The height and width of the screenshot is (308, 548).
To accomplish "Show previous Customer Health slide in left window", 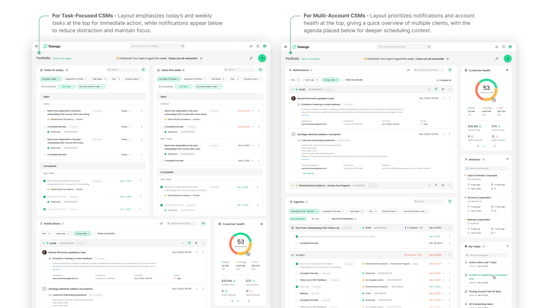I will point(232,301).
